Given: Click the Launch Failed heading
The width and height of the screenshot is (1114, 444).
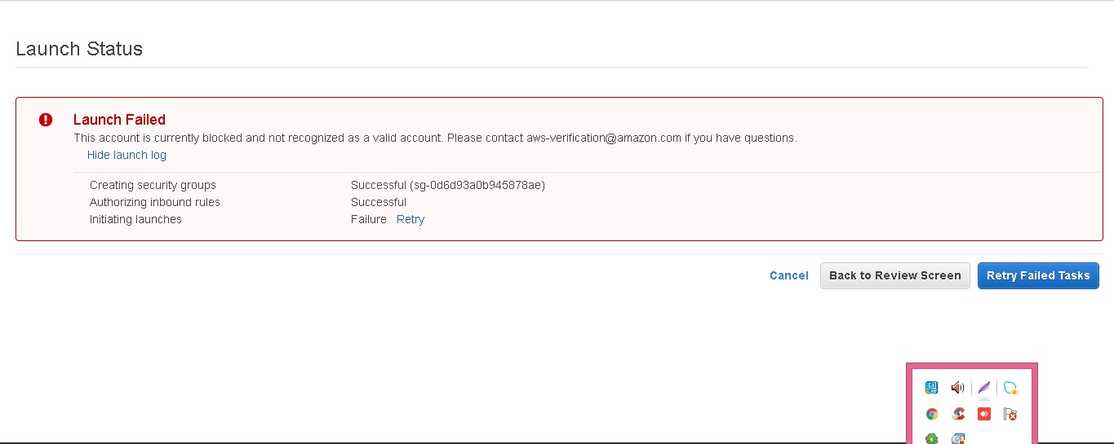Looking at the screenshot, I should click(119, 120).
